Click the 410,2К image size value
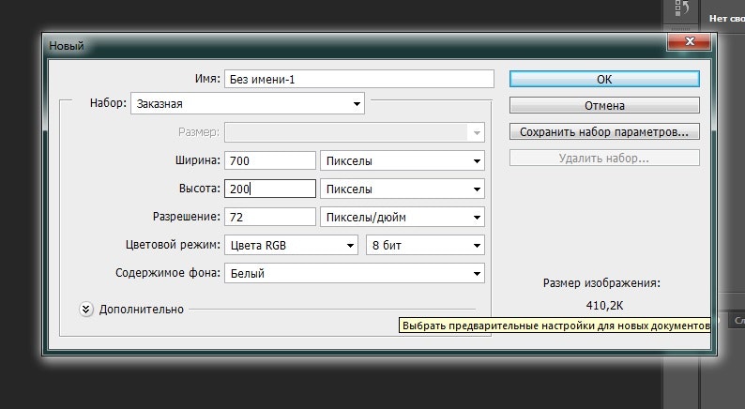The height and width of the screenshot is (409, 745). (604, 305)
